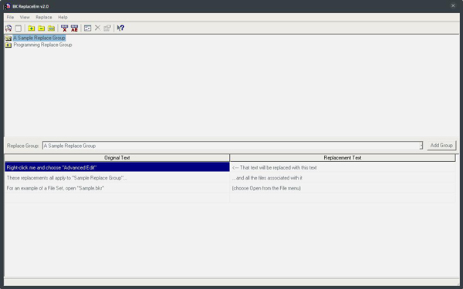Click the Add Group button
This screenshot has height=289, width=463.
coord(441,146)
